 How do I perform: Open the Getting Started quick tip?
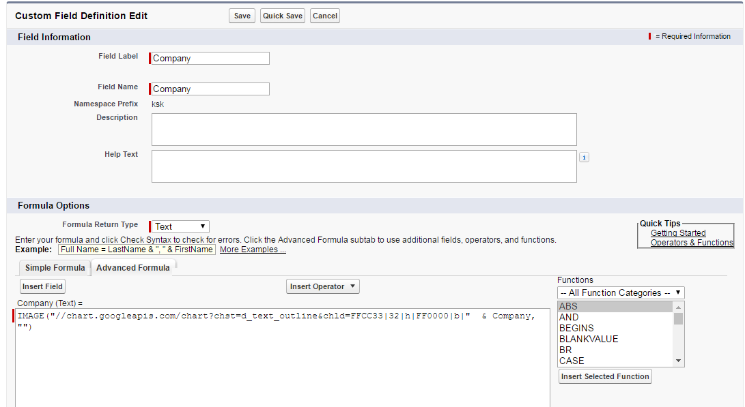(x=677, y=232)
